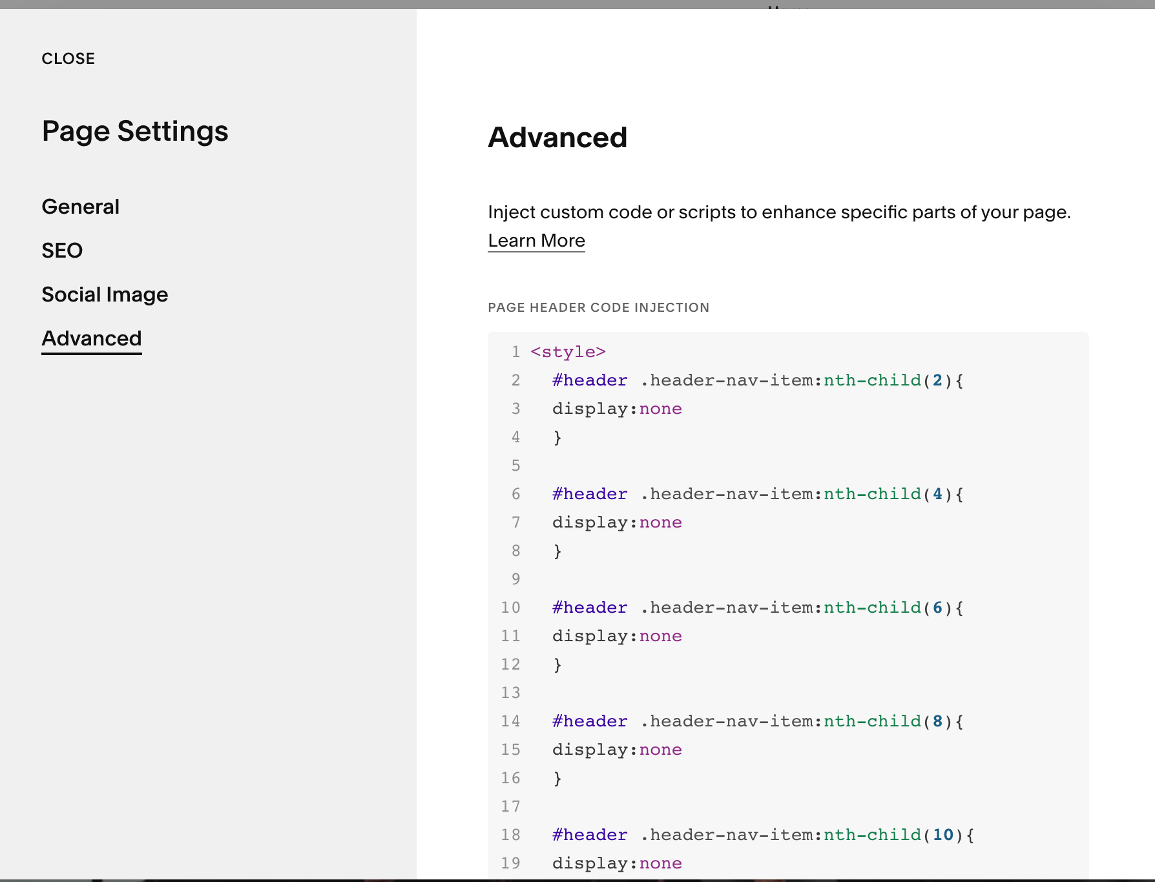Click line number 9 in editor gutter
Image resolution: width=1155 pixels, height=882 pixels.
(x=515, y=579)
